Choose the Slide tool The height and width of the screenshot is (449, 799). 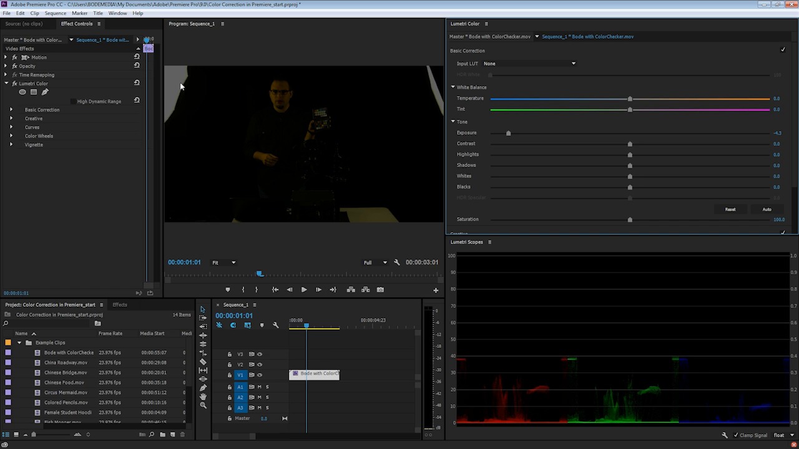coord(203,379)
